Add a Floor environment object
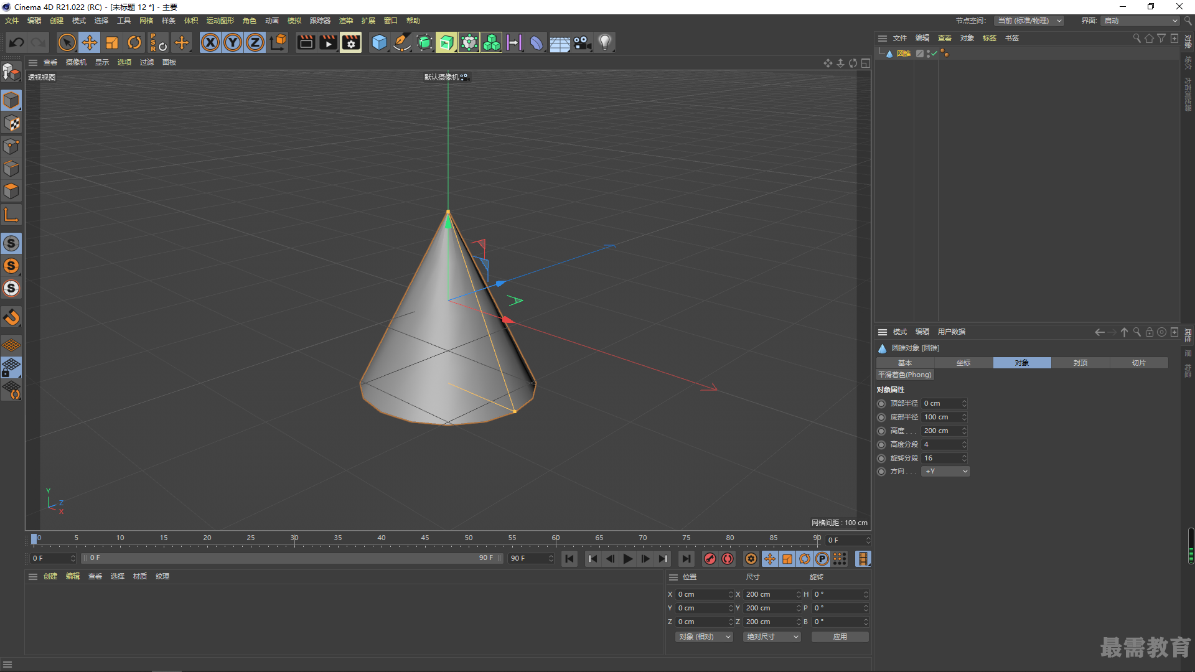The image size is (1195, 672). click(560, 43)
